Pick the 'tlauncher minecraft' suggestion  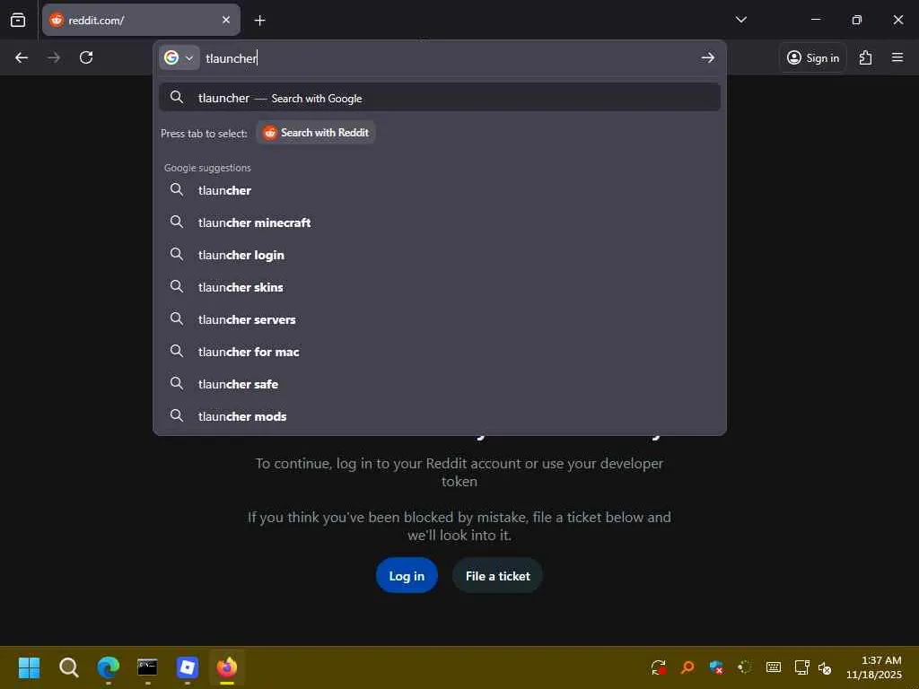(440, 222)
